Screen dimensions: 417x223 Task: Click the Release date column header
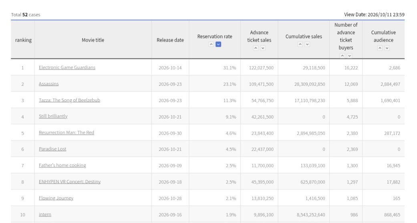[170, 40]
